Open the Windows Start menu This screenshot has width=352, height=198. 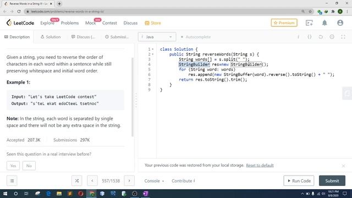click(x=5, y=194)
